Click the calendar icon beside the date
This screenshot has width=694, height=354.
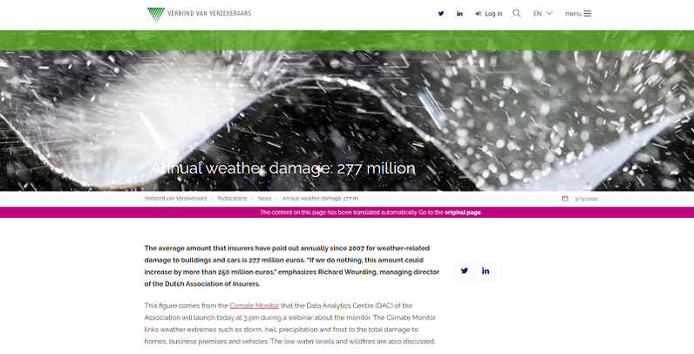pos(565,199)
